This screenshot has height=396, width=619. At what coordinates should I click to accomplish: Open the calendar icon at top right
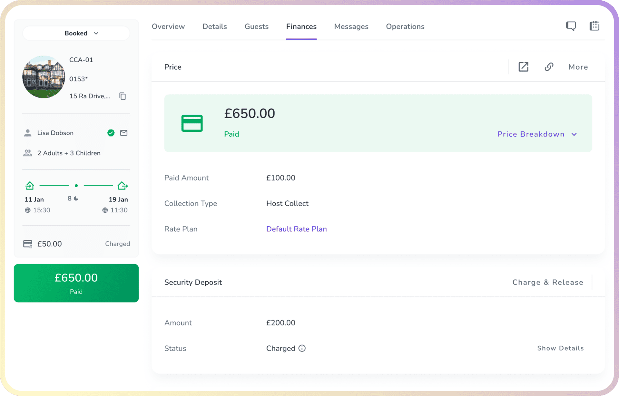[x=594, y=26]
